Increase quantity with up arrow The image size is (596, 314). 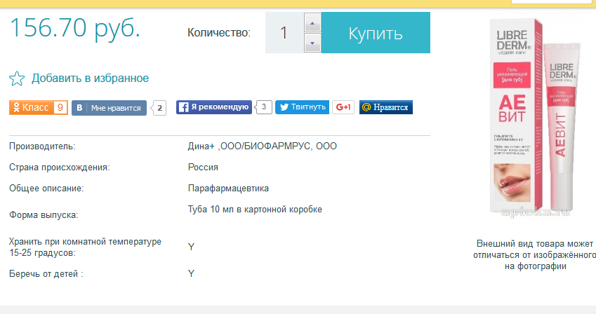pyautogui.click(x=312, y=23)
